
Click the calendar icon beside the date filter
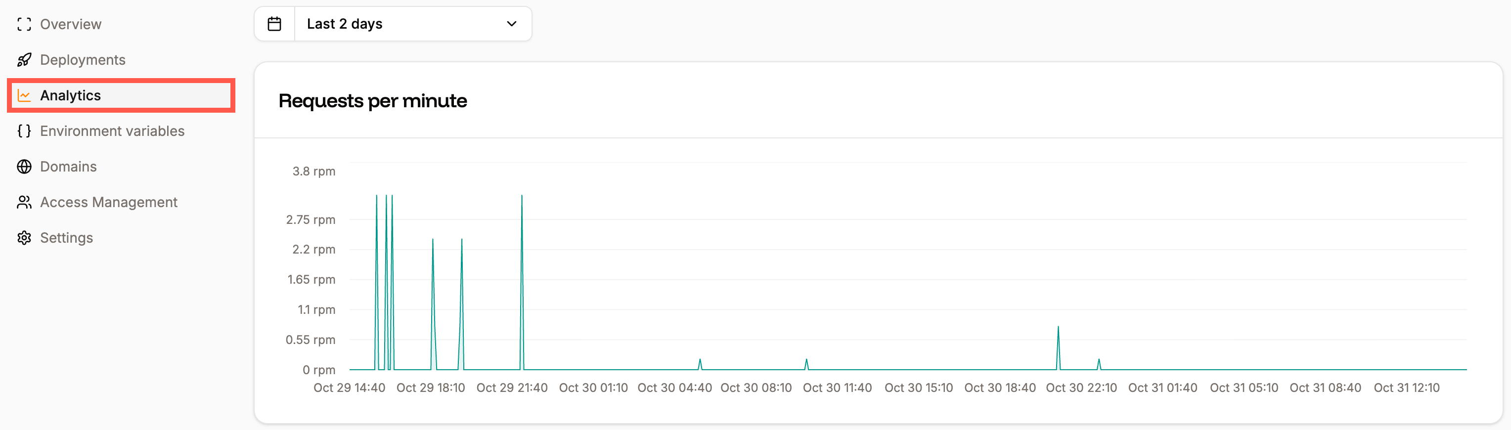click(x=274, y=23)
